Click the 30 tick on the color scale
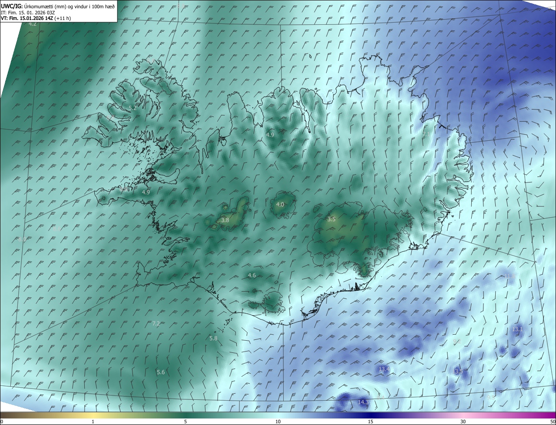This screenshot has width=556, height=425. click(463, 422)
